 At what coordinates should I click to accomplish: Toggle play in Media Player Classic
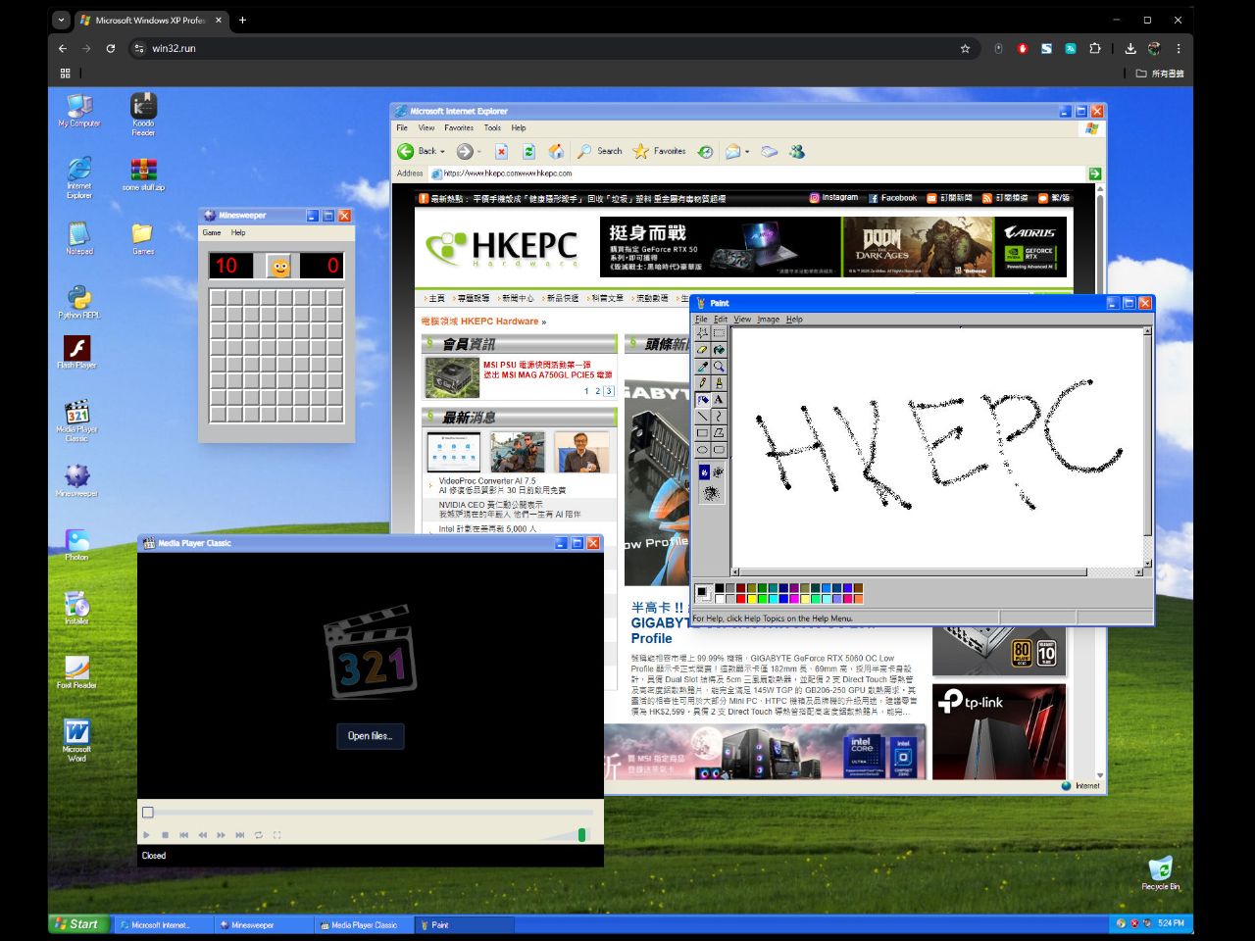tap(147, 834)
